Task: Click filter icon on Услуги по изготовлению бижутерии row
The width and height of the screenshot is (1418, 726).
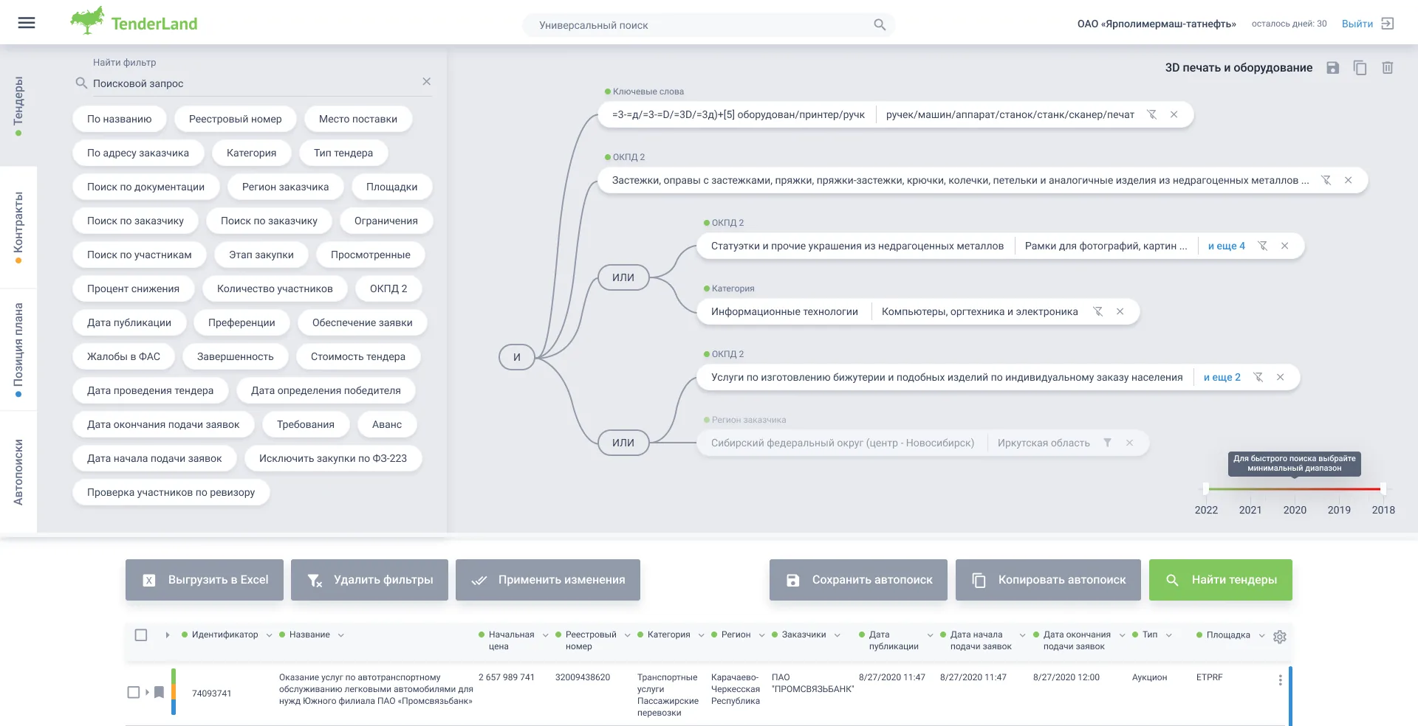Action: point(1258,377)
